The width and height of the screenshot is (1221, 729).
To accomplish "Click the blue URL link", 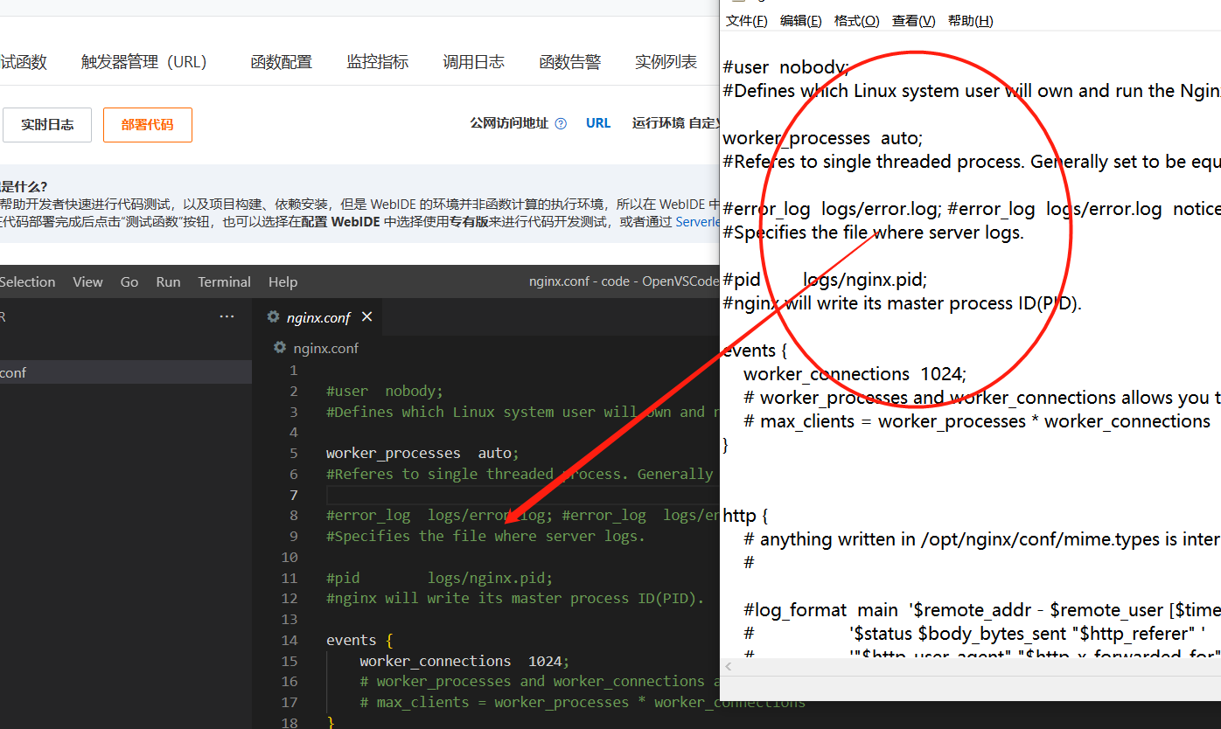I will pos(598,122).
